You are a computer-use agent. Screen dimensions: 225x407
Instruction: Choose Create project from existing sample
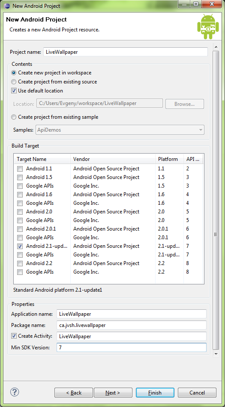(14, 117)
